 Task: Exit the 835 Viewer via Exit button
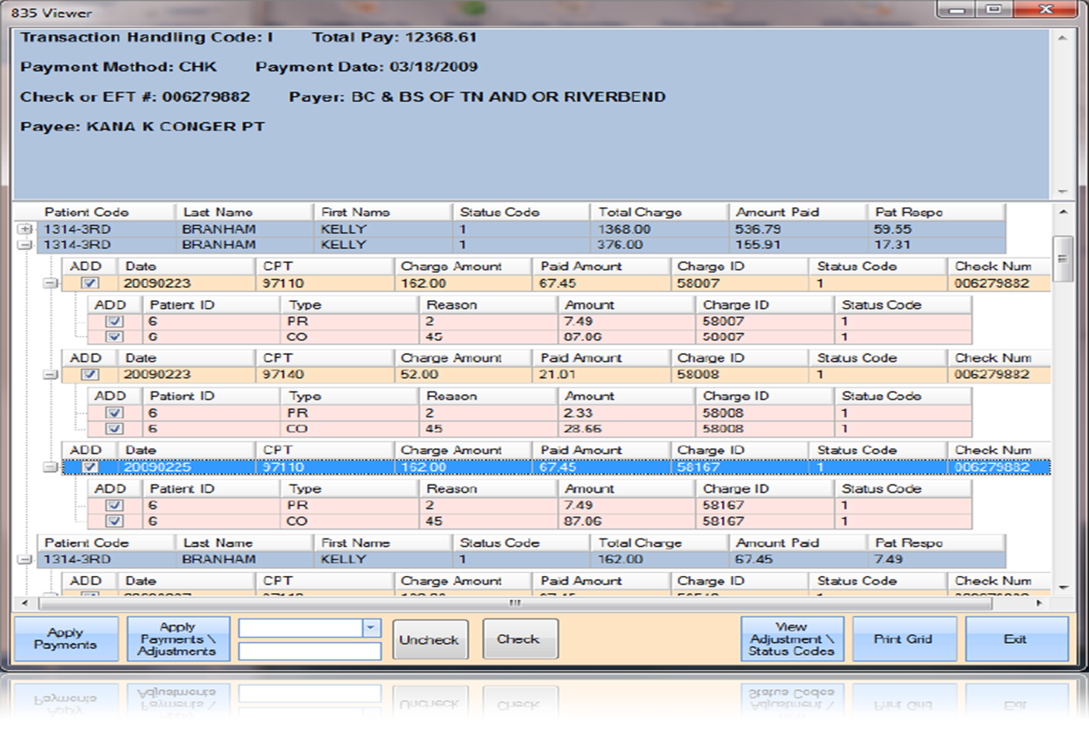(x=1015, y=639)
